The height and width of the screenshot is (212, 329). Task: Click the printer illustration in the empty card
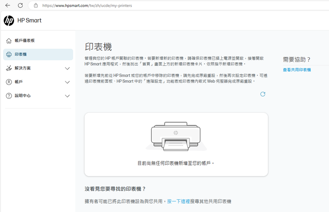pyautogui.click(x=176, y=136)
